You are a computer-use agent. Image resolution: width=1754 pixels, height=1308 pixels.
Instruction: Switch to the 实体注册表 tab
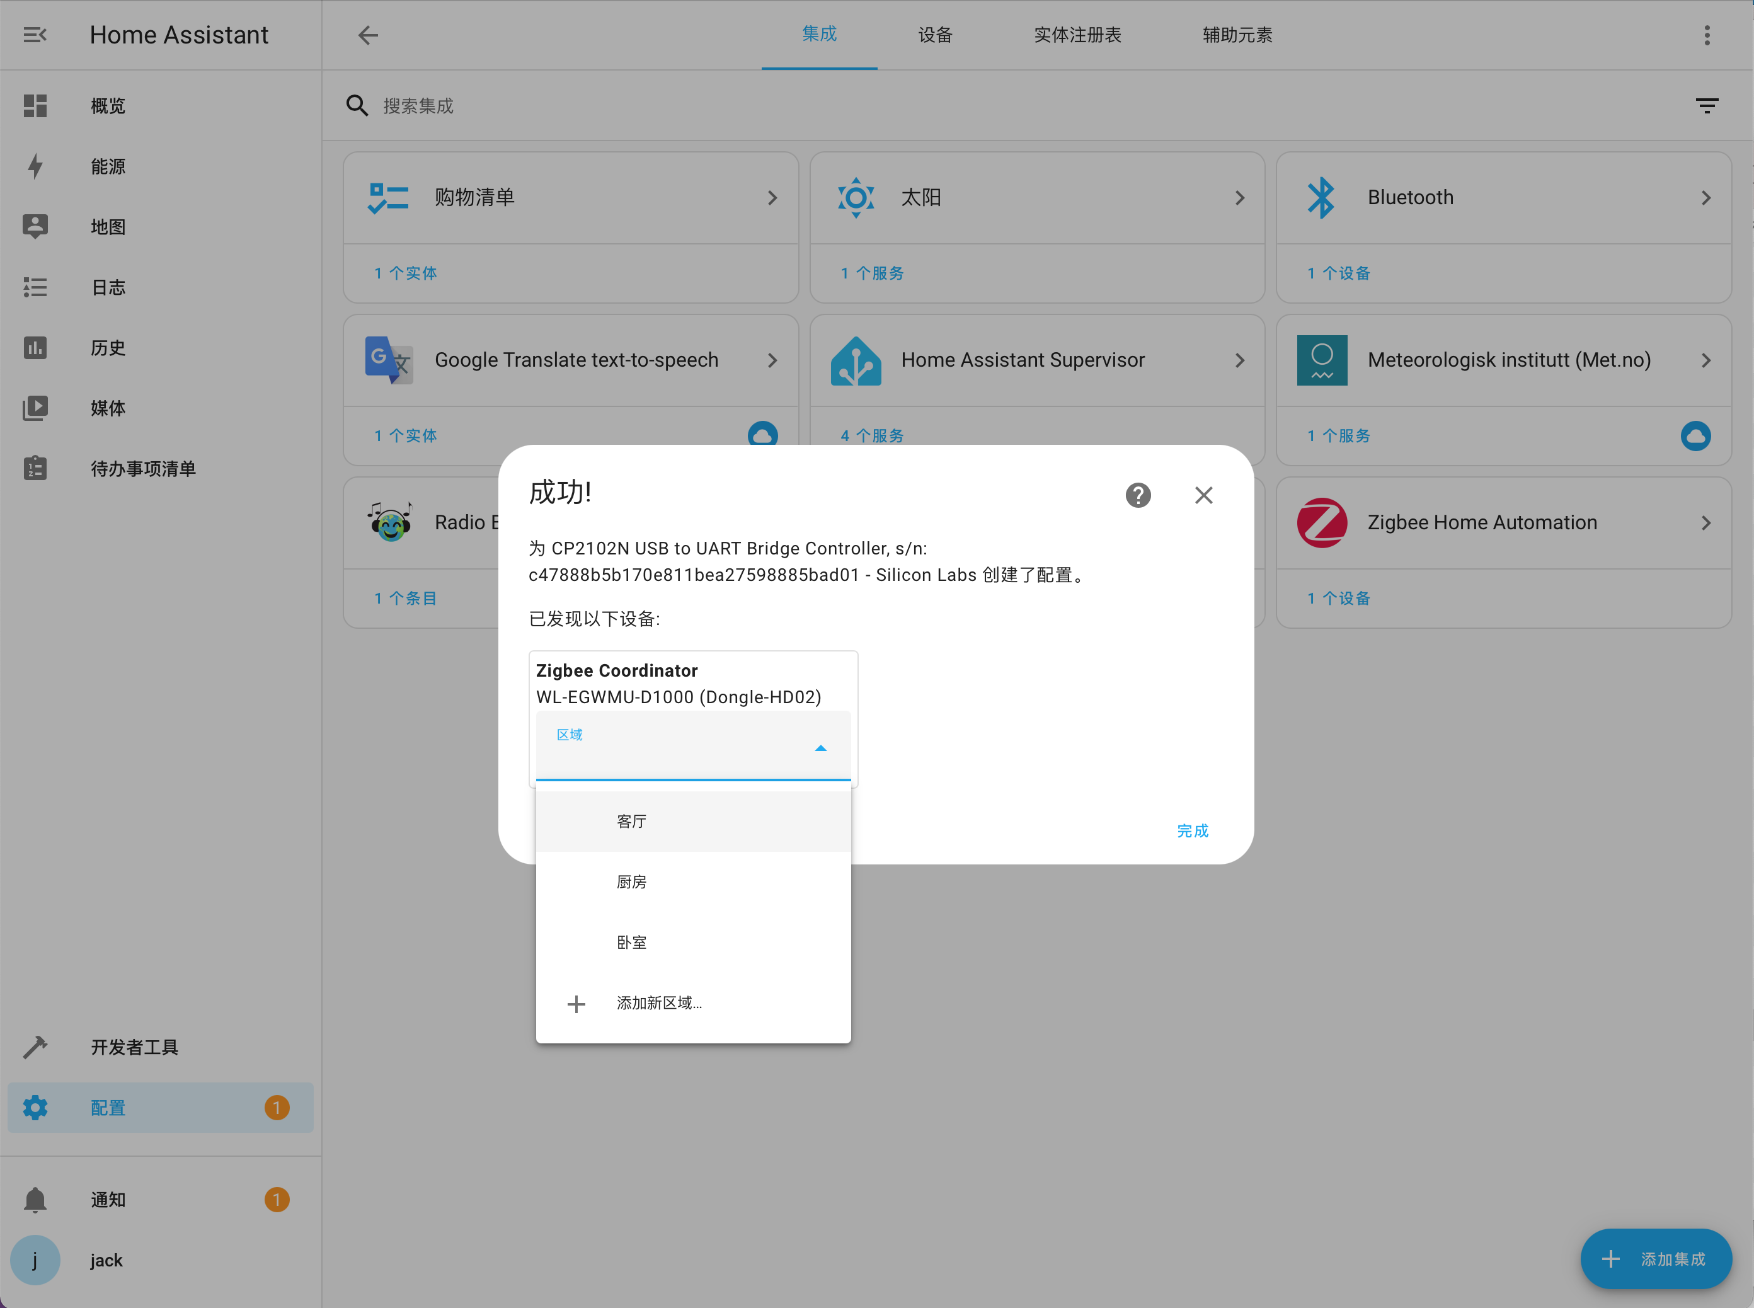tap(1077, 35)
